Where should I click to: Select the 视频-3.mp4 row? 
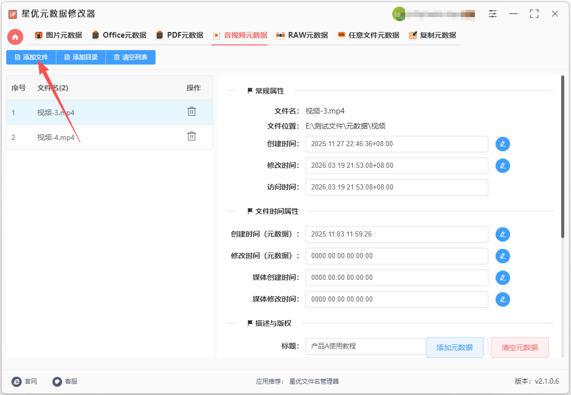110,113
